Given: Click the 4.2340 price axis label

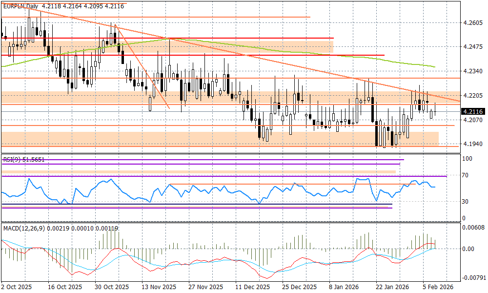Looking at the screenshot, I should [x=472, y=71].
